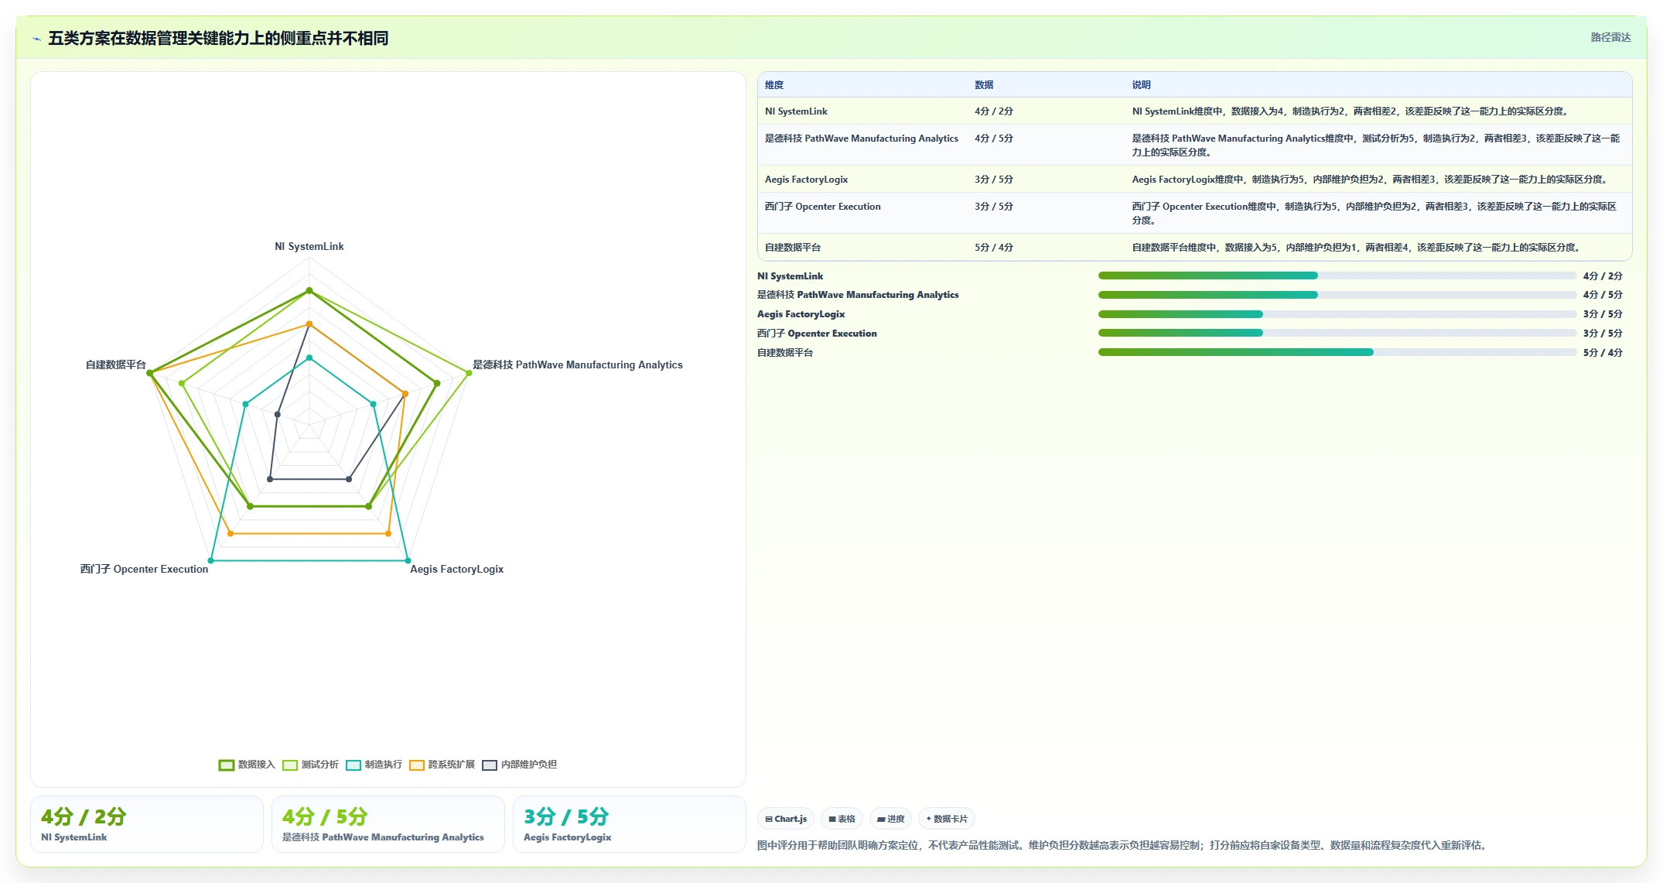
Task: Click the 内部维护负担 data point on 自建数据平台 axis
Action: (278, 415)
